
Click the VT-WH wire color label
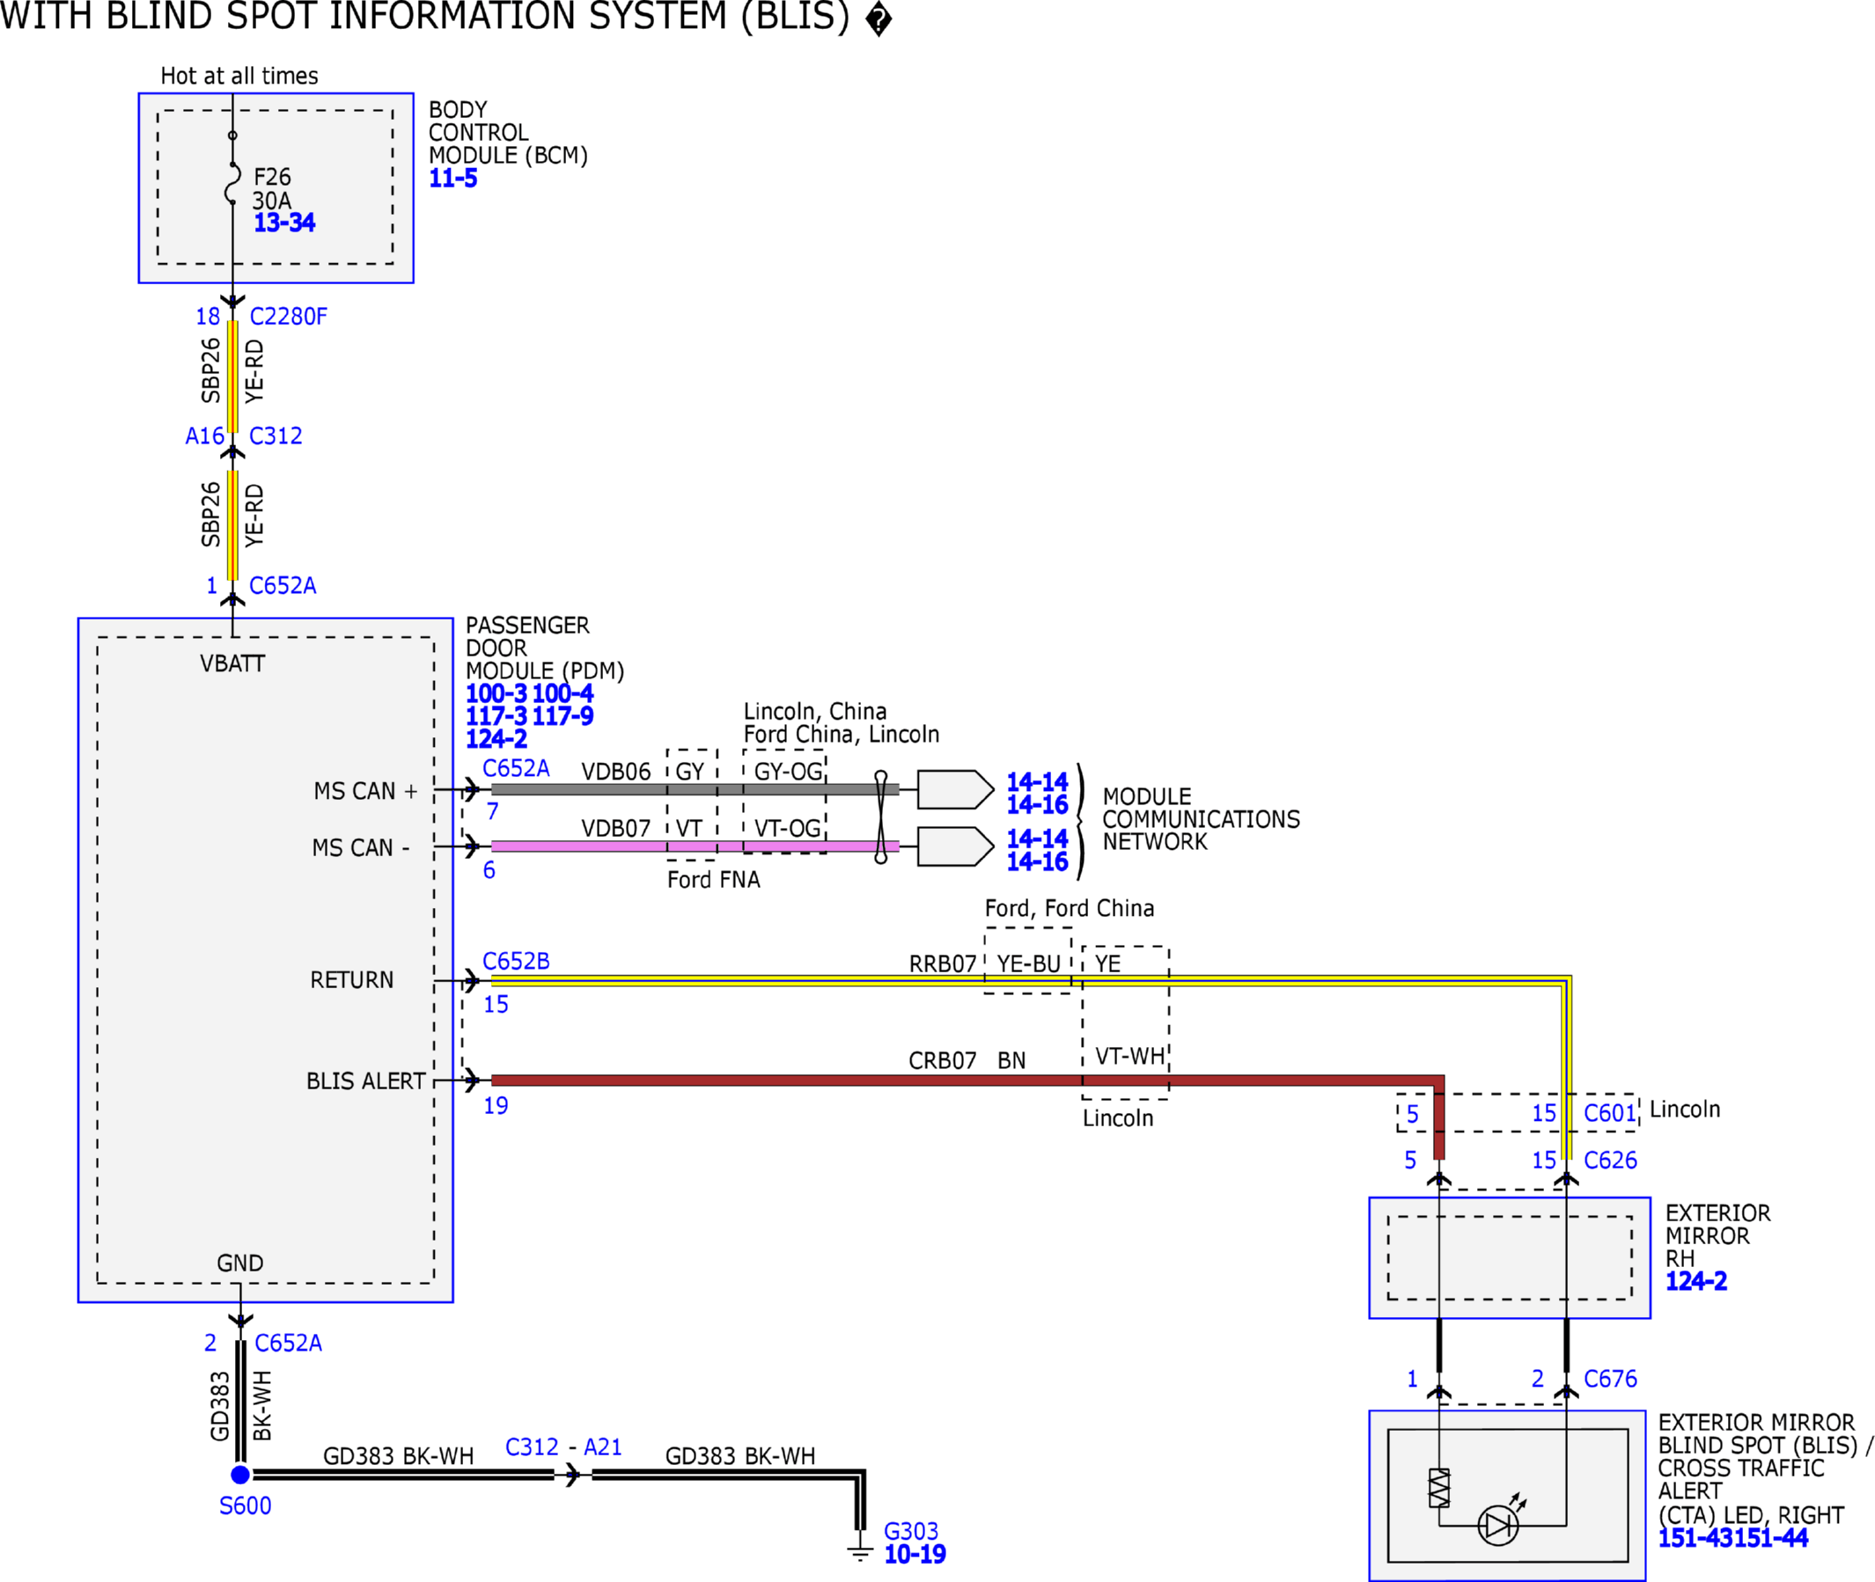tap(1129, 1057)
